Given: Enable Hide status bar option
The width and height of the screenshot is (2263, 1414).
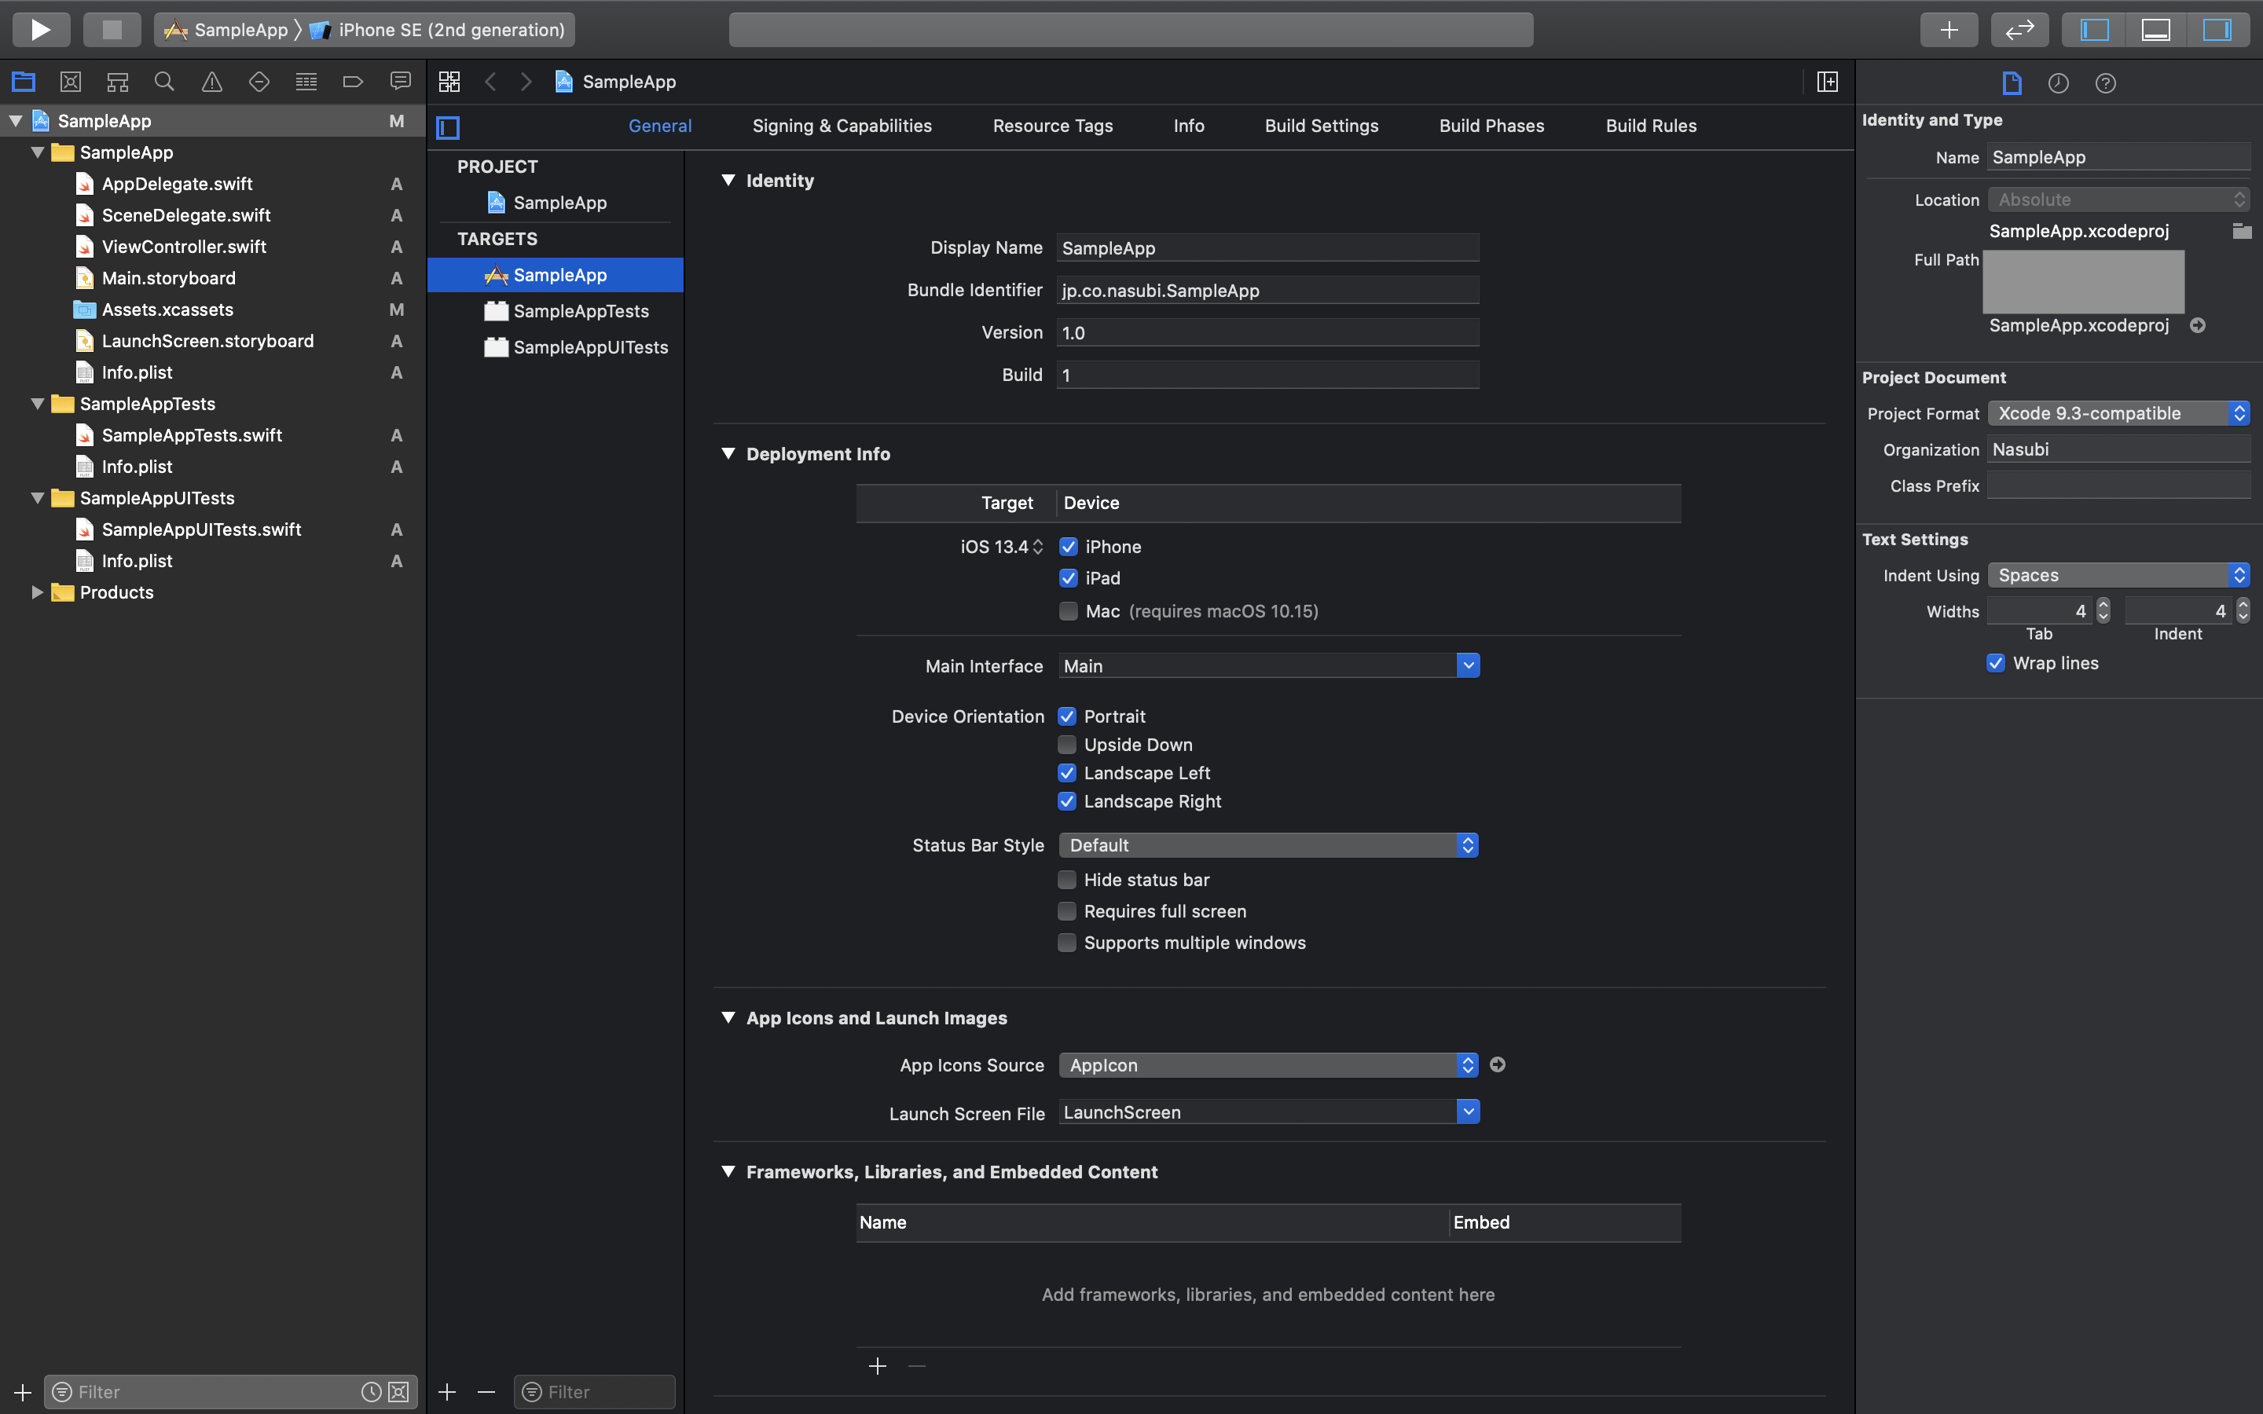Looking at the screenshot, I should tap(1066, 879).
